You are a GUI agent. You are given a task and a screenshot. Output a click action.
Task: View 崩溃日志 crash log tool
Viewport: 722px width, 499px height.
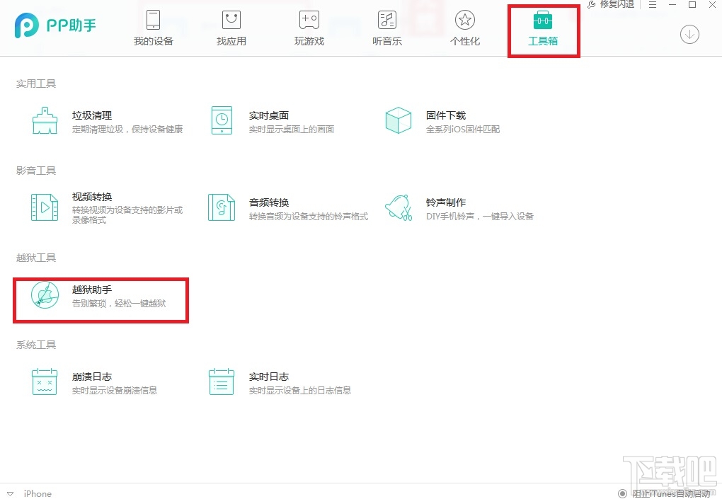point(45,382)
